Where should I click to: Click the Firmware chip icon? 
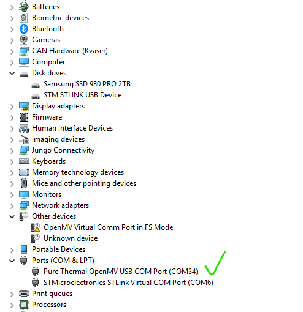[24, 117]
